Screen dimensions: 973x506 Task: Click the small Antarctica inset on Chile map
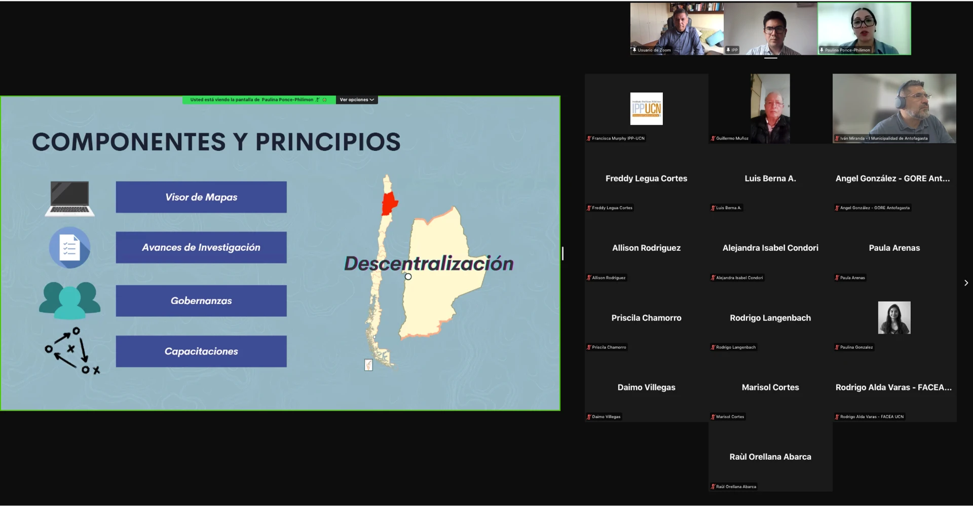pos(368,365)
